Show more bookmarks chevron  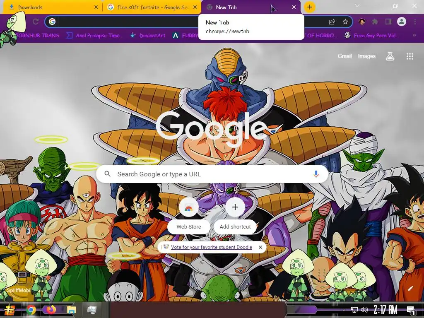pyautogui.click(x=414, y=36)
